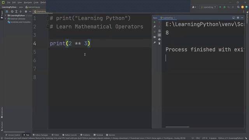The width and height of the screenshot is (249, 140).
Task: Open the Problems tool window
Action: click(85, 135)
